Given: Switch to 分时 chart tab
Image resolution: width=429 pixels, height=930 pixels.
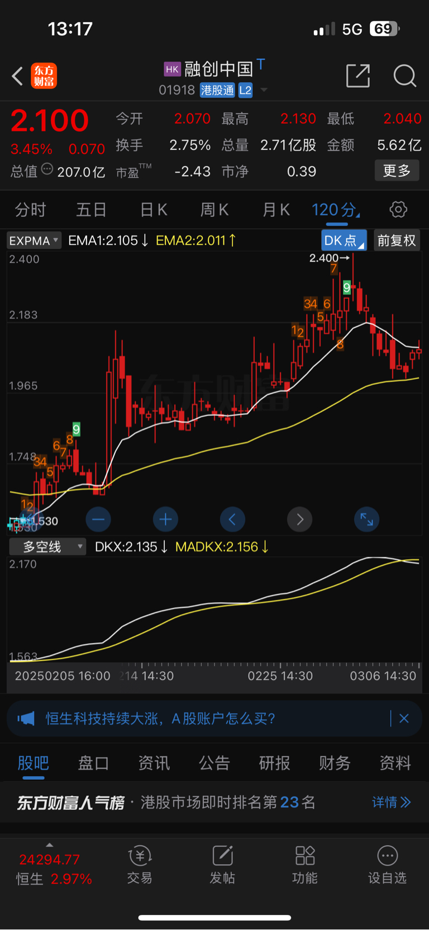Looking at the screenshot, I should tap(30, 210).
